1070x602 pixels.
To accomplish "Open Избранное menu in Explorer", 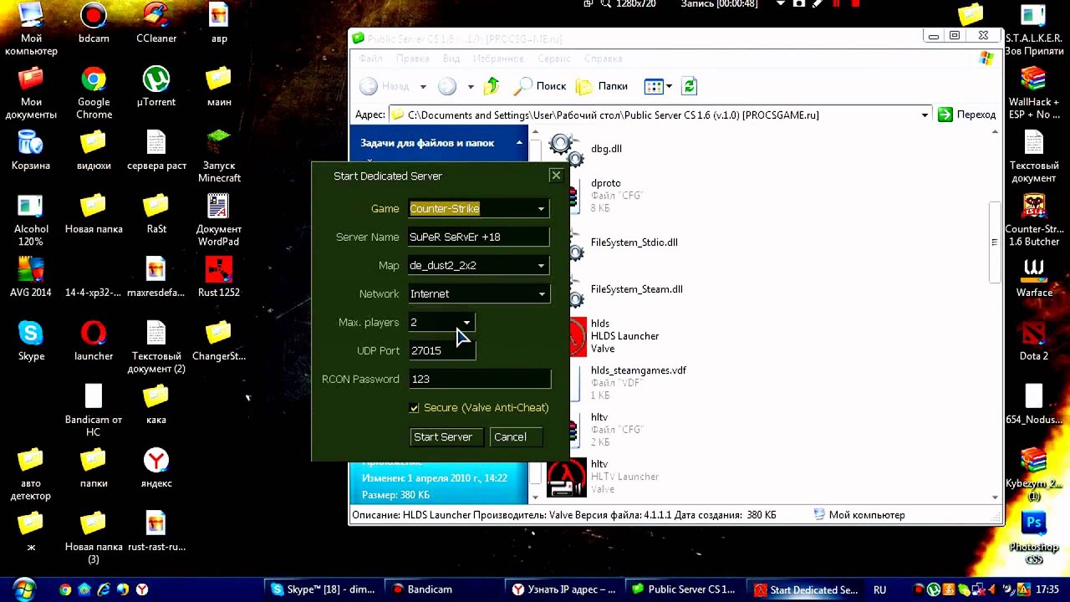I will [x=499, y=59].
